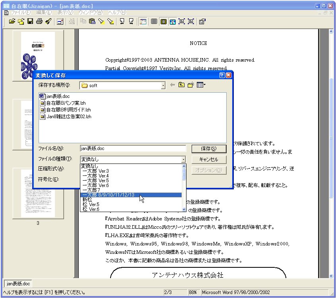Click the grayed-out icon after the window icon
The height and width of the screenshot is (298, 336).
click(x=72, y=21)
